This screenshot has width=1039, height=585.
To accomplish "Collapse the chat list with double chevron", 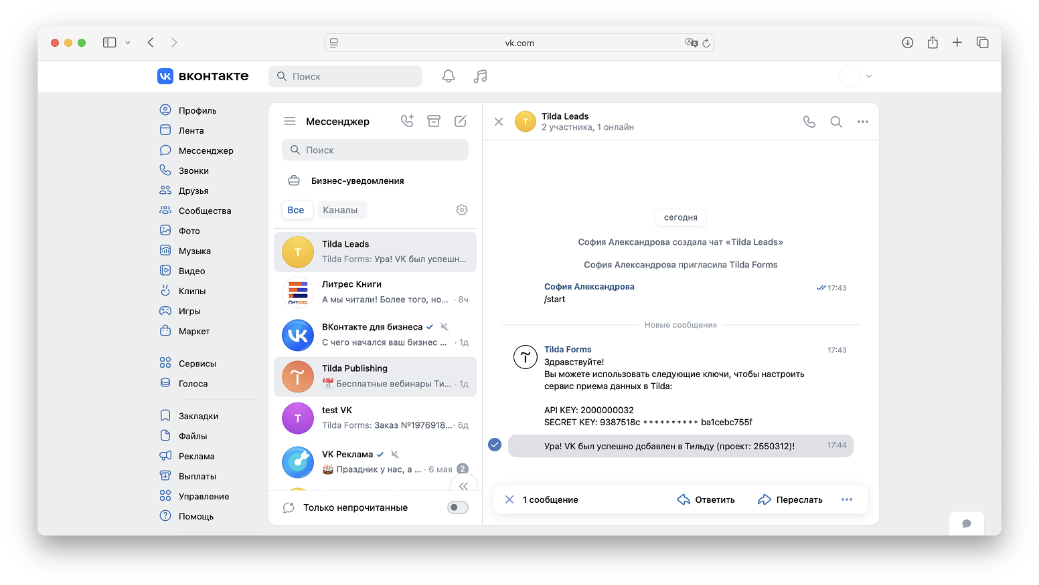I will [x=464, y=486].
